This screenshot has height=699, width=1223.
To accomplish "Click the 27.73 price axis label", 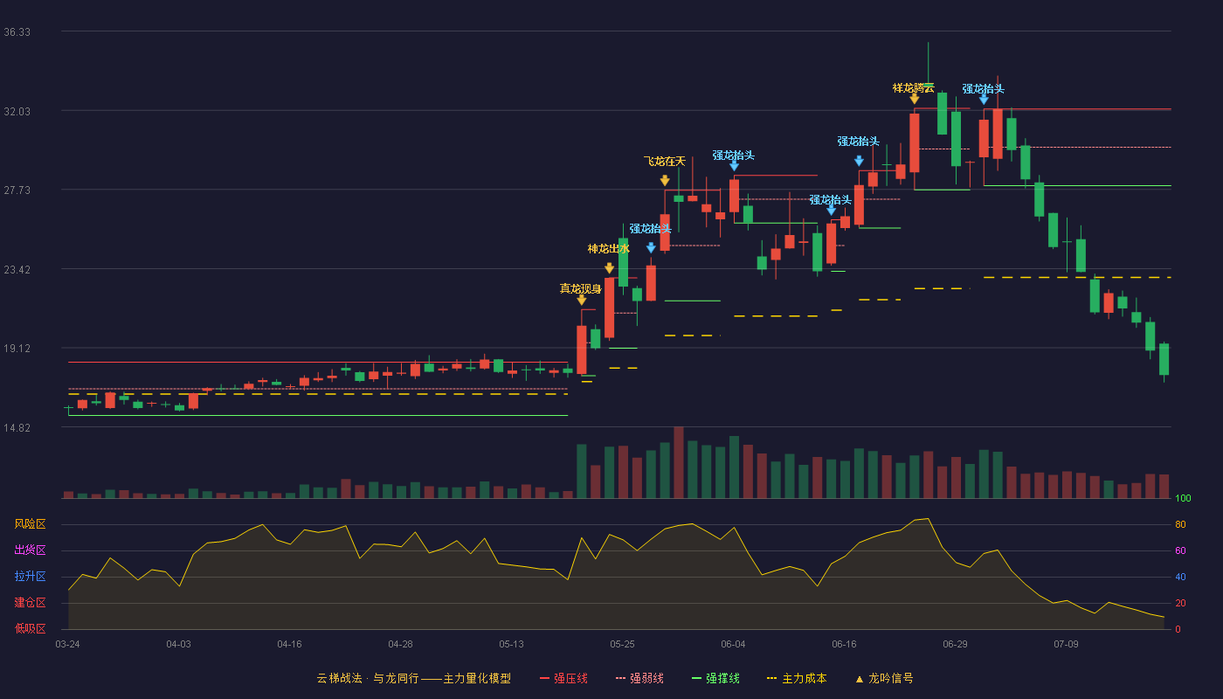I will tap(17, 190).
